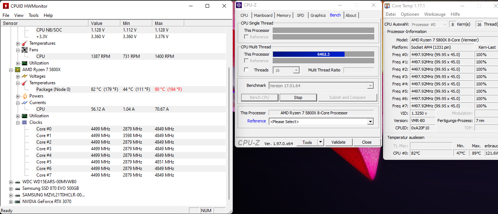Image resolution: width=498 pixels, height=214 pixels.
Task: Click the Voltages icon under AMD Ryzen 7 5800X
Action: [25, 76]
